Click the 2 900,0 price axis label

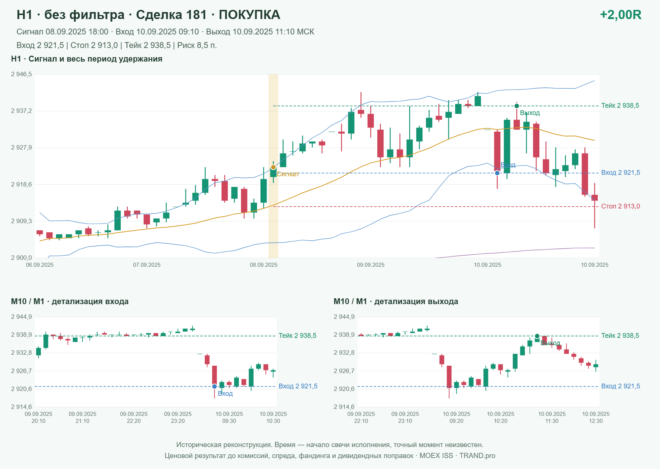[22, 258]
